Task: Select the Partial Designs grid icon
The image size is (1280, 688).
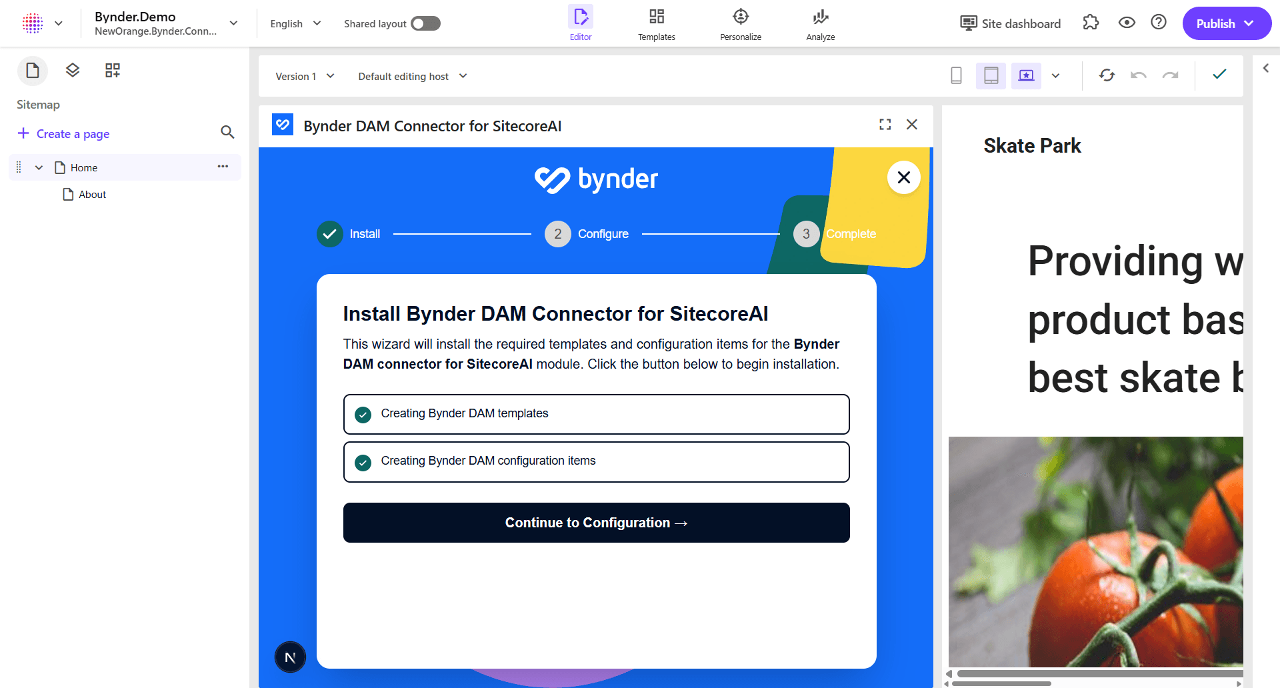Action: pos(112,70)
